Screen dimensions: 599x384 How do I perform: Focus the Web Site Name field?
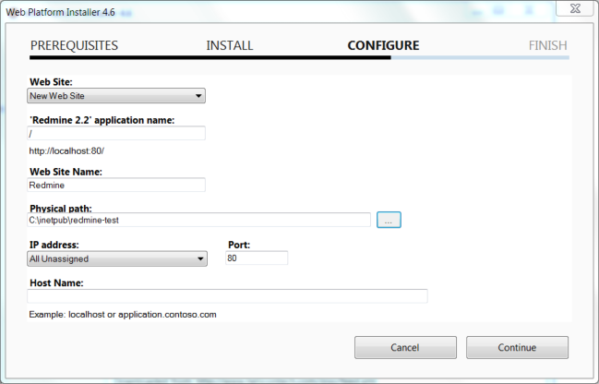point(116,185)
